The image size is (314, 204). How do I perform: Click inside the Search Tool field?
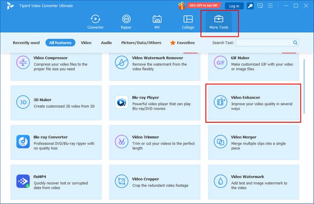coord(264,43)
